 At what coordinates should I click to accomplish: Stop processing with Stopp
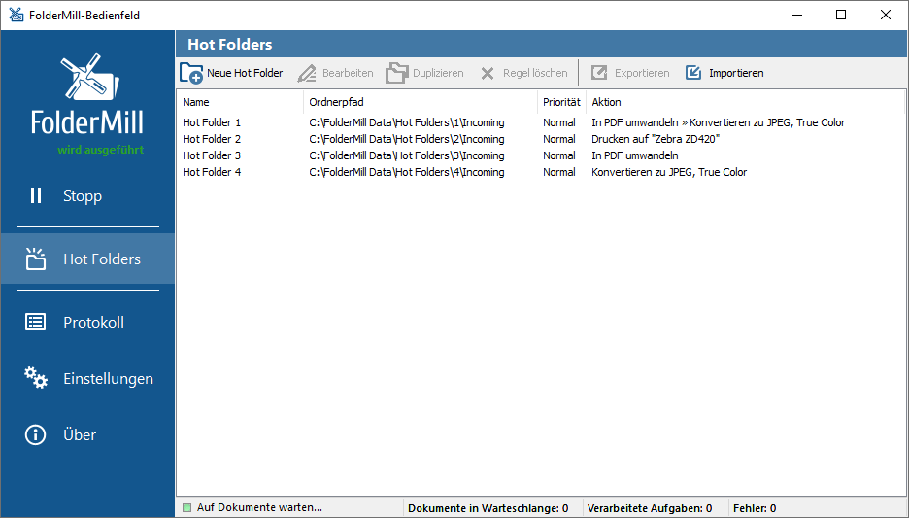pos(87,195)
